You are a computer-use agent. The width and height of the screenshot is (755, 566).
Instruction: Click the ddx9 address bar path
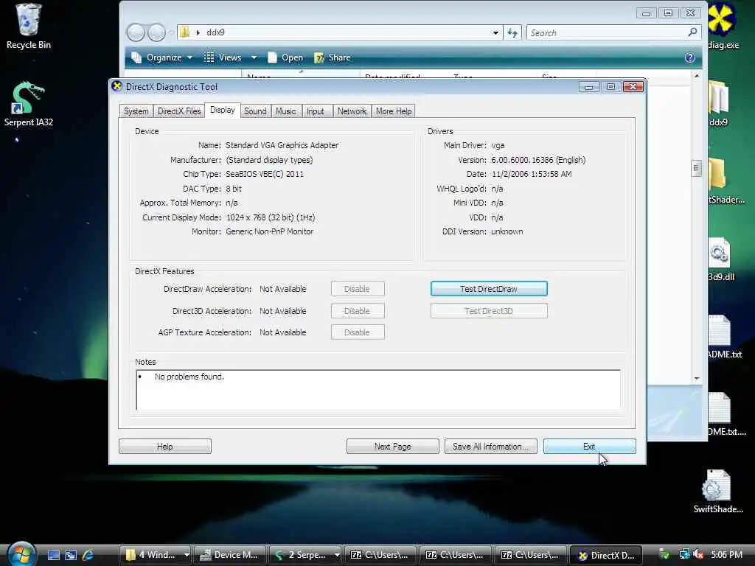coord(216,32)
